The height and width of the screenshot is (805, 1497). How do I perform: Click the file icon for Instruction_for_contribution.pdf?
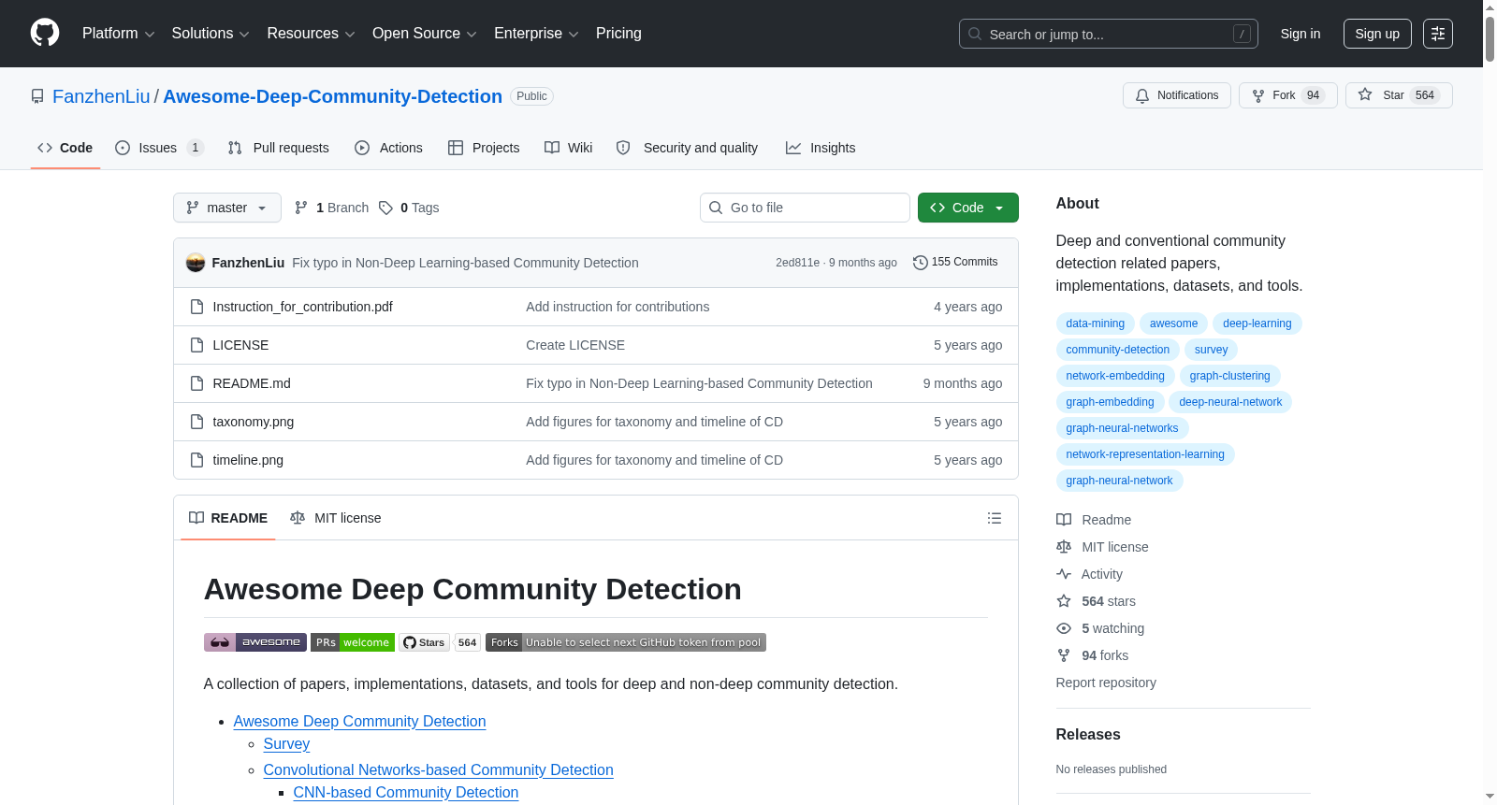pos(196,307)
